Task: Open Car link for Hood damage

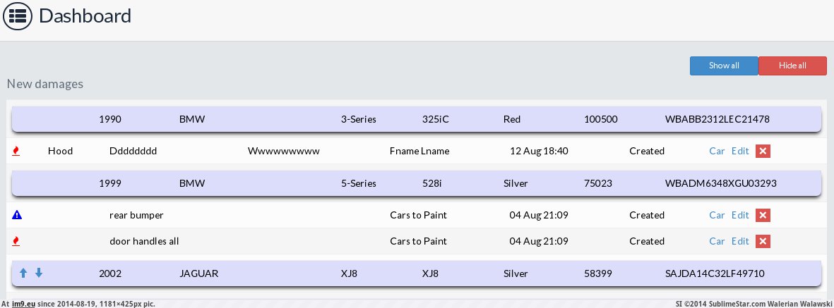Action: click(717, 151)
